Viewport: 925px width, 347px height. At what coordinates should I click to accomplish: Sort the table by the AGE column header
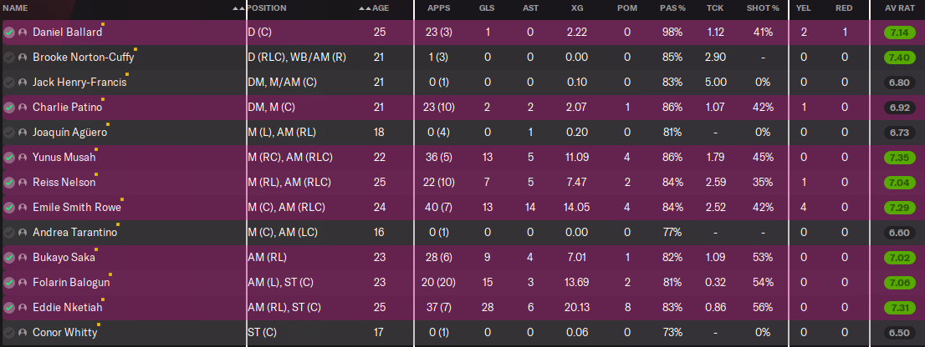[381, 8]
